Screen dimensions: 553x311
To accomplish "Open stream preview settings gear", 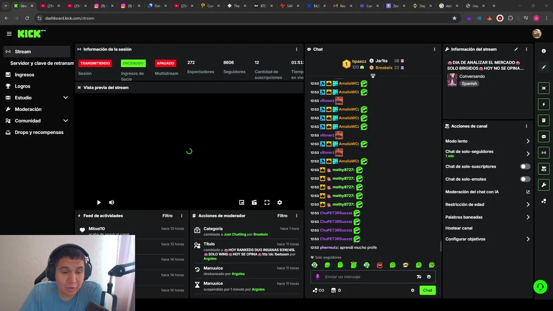I will click(x=280, y=202).
